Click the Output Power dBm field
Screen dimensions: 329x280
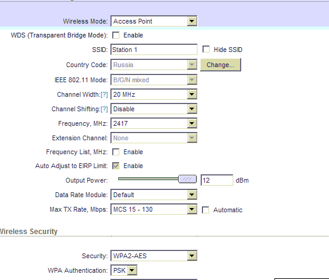pos(217,180)
